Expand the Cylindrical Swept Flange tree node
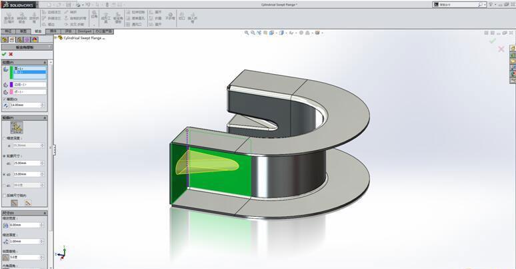This screenshot has width=516, height=269. pyautogui.click(x=55, y=38)
